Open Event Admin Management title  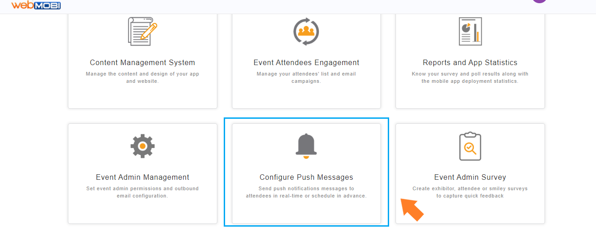coord(143,177)
